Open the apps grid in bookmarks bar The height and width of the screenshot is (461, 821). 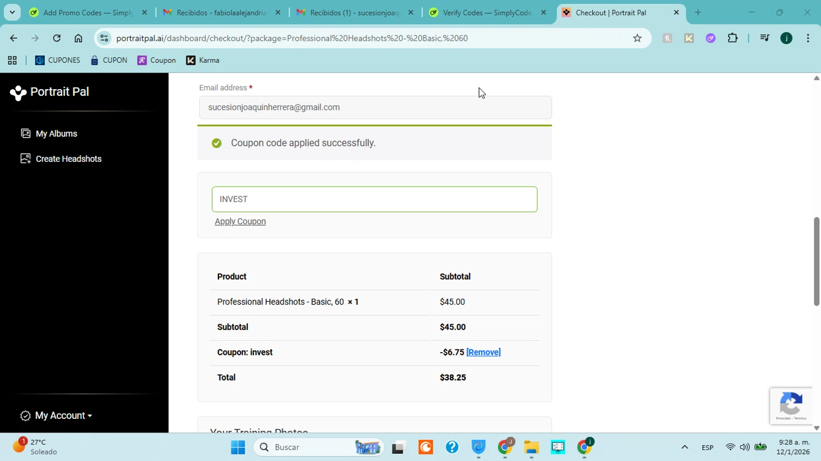tap(12, 60)
